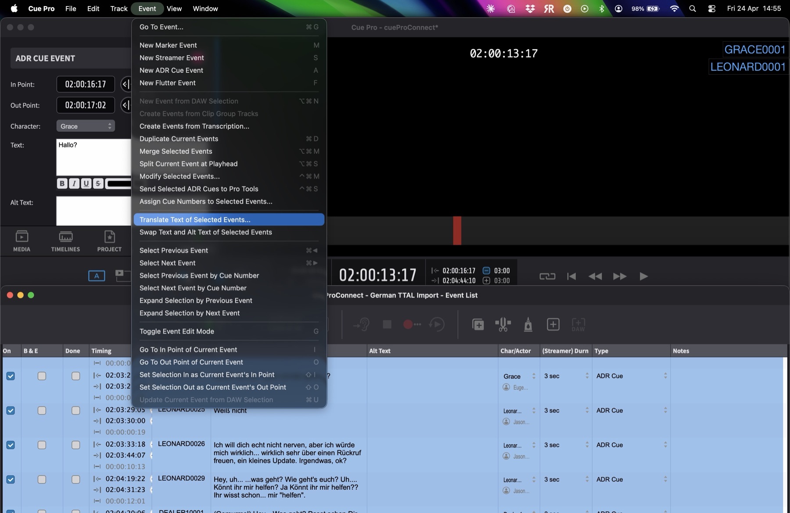Click the Alt Text input box
This screenshot has width=790, height=513.
[94, 211]
